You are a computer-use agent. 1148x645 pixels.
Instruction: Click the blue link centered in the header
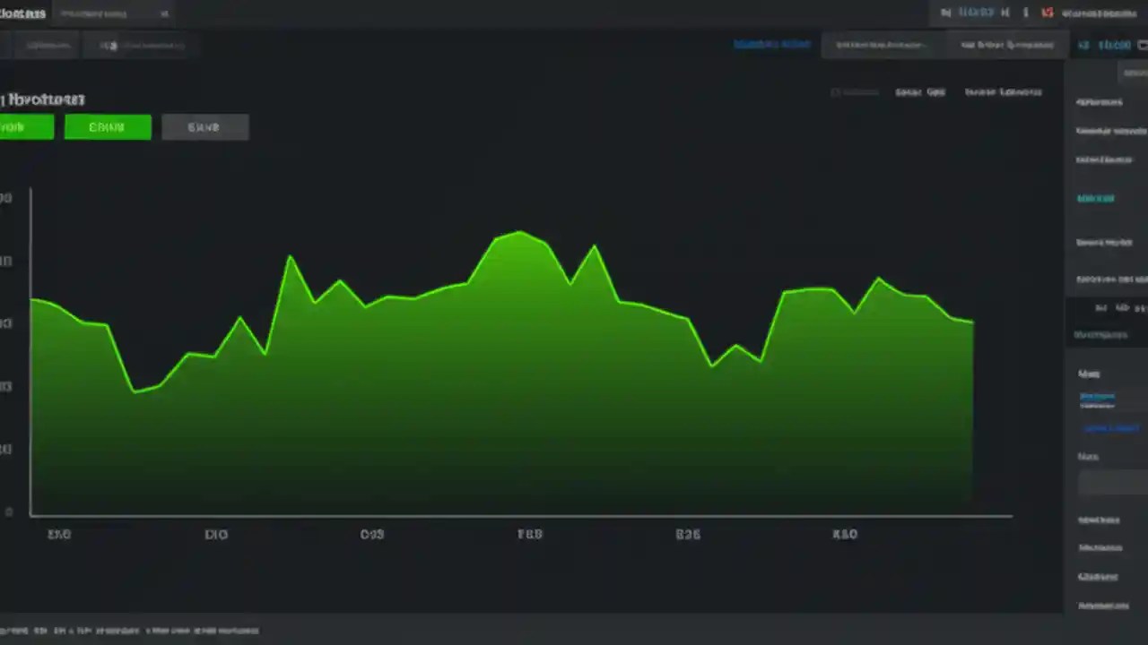pos(771,44)
